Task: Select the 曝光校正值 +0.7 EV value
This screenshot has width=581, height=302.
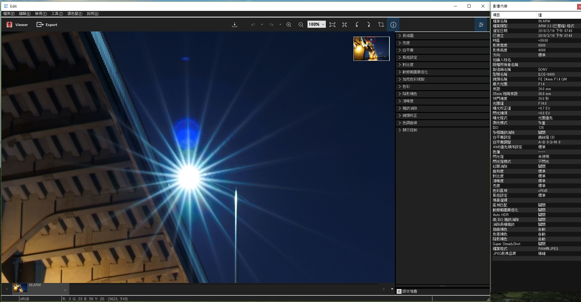Action: pos(544,108)
